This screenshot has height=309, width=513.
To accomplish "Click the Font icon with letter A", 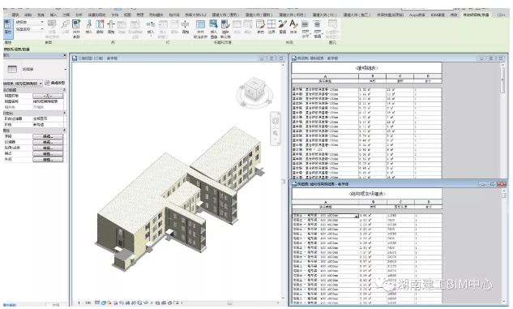I will (x=293, y=27).
